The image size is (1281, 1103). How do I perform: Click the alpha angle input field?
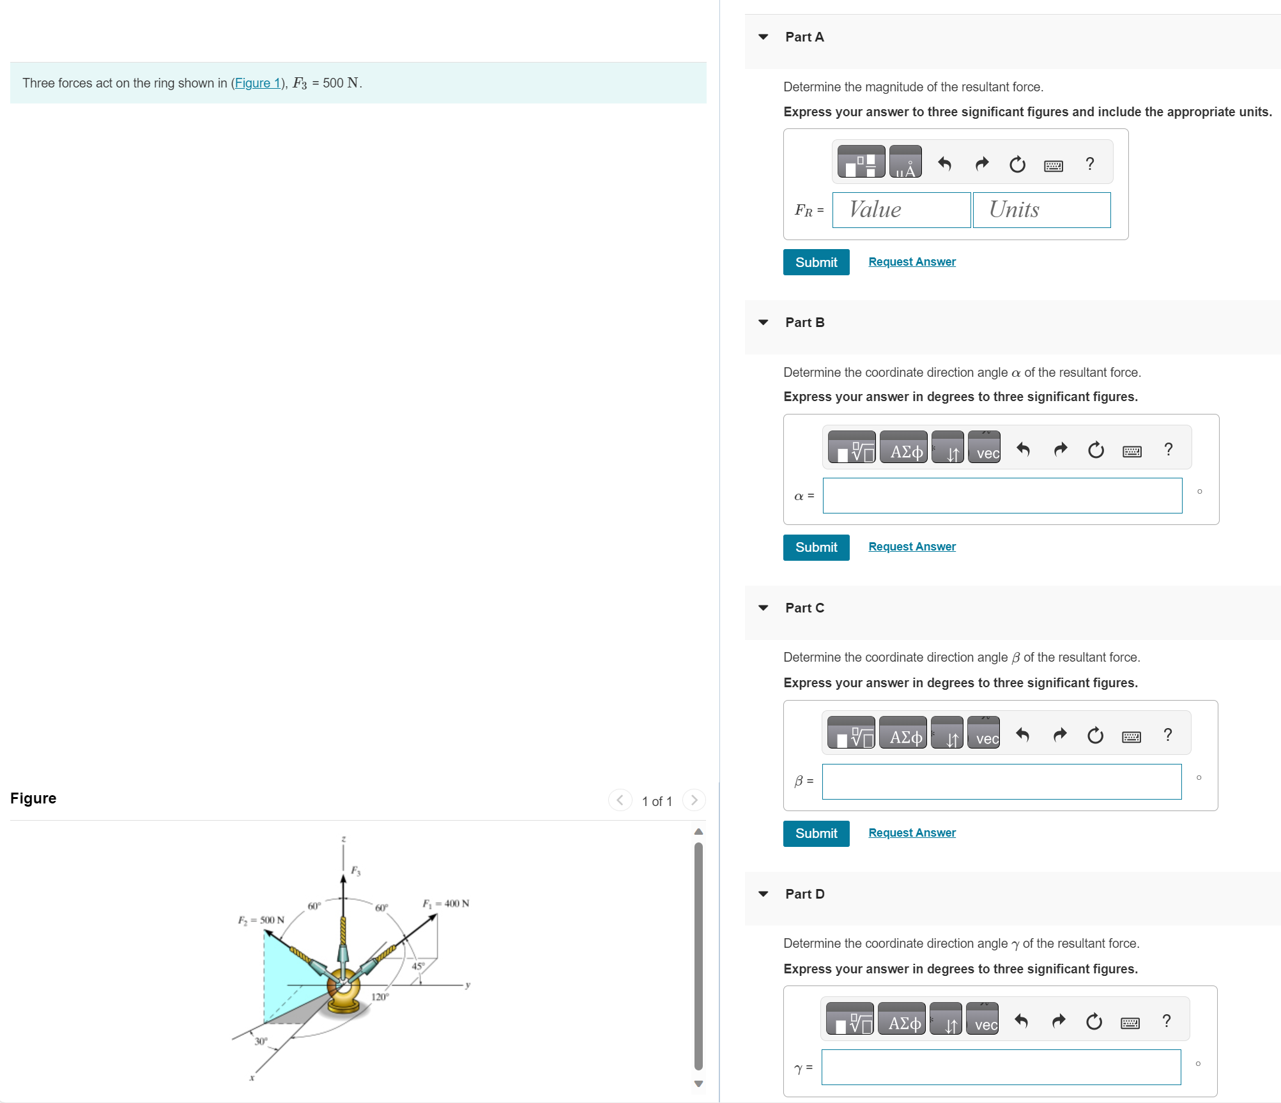[1002, 496]
